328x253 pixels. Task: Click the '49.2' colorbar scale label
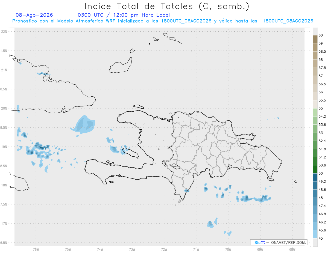tap(322, 181)
